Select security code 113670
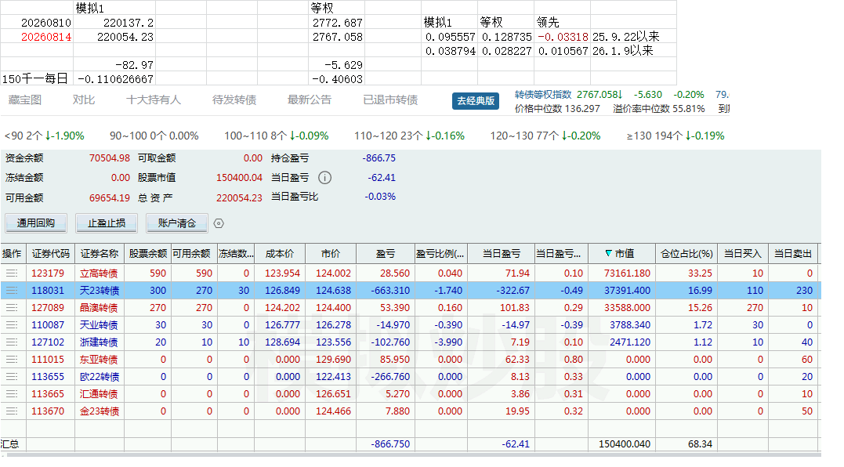 pos(47,411)
